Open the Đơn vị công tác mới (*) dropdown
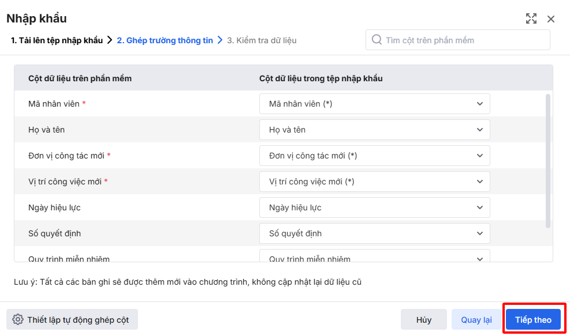 (374, 156)
